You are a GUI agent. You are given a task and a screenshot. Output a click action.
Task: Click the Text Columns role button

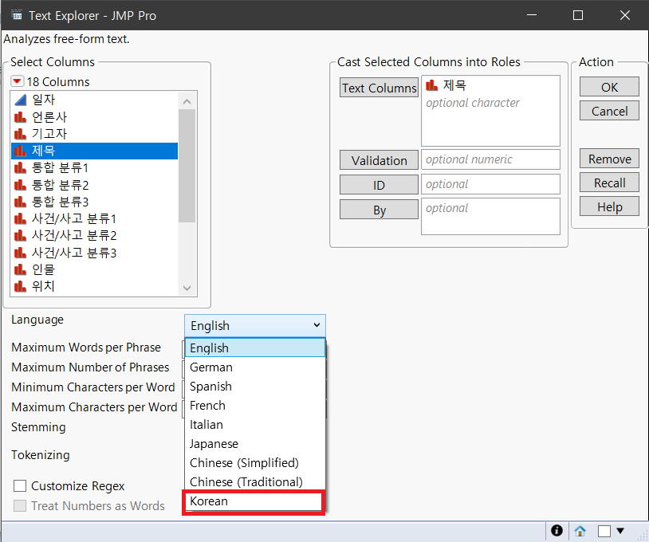[380, 88]
